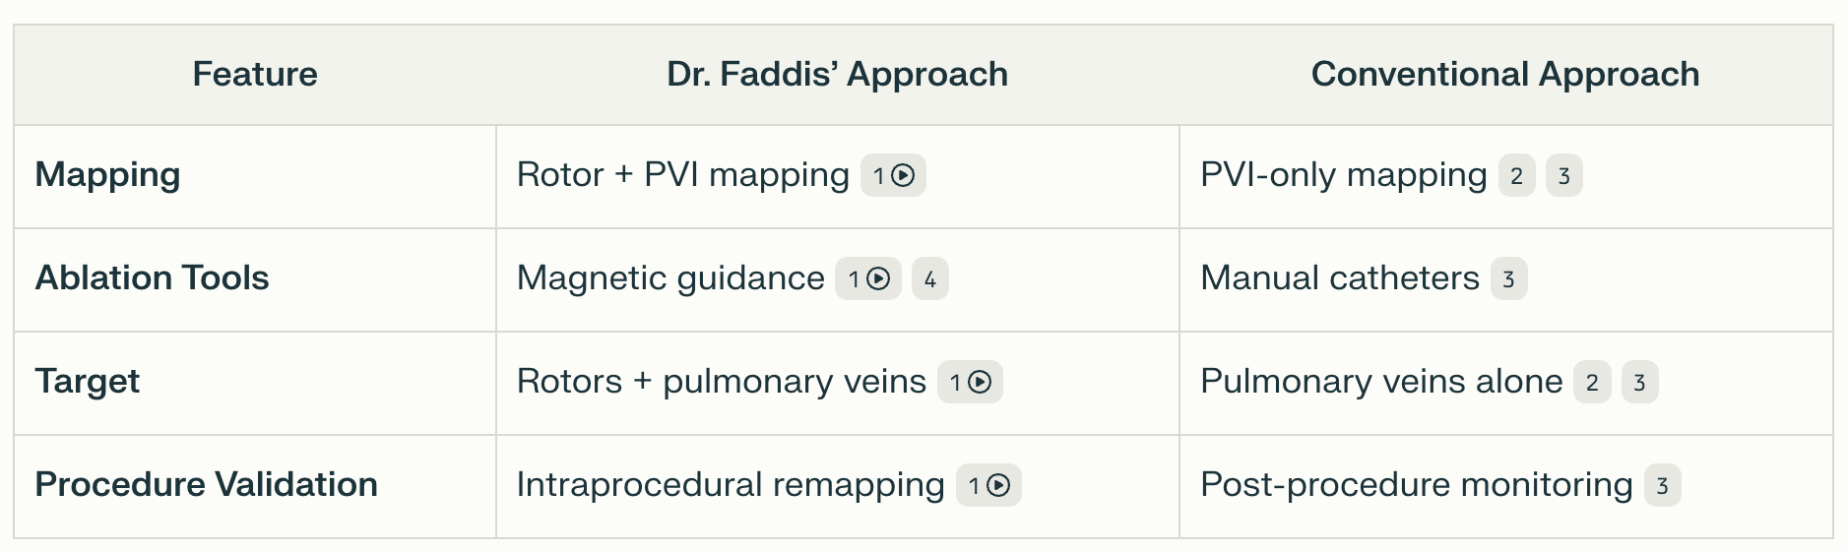This screenshot has width=1847, height=551.
Task: Click the Procedure Validation row label
Action: pyautogui.click(x=206, y=485)
